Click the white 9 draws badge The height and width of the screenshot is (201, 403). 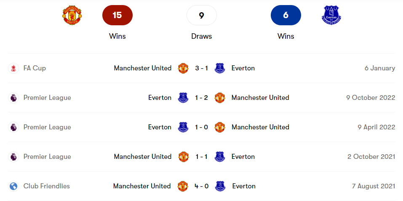point(201,16)
